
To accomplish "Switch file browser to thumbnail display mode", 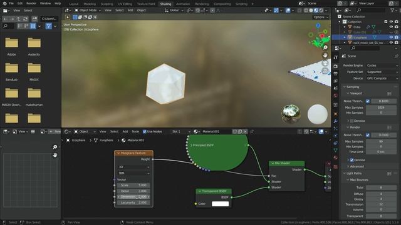I will pyautogui.click(x=33, y=26).
